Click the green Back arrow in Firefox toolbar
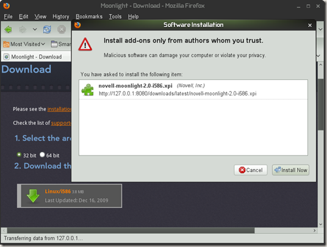This screenshot has height=247, width=327. tap(9, 29)
